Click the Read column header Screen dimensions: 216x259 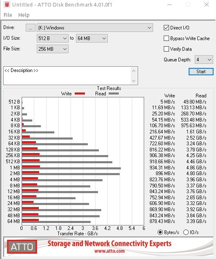201,96
